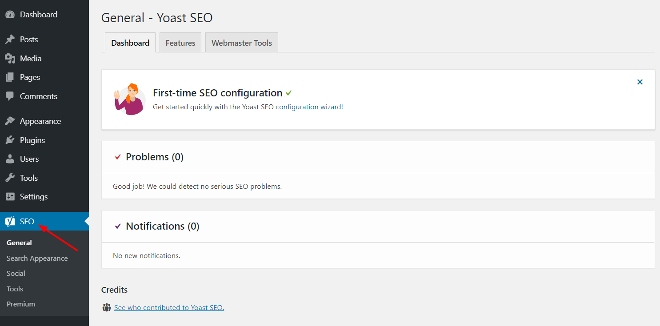Screen dimensions: 660x326
Task: Click the 'First-time SEO configuration' heading
Action: [x=218, y=93]
